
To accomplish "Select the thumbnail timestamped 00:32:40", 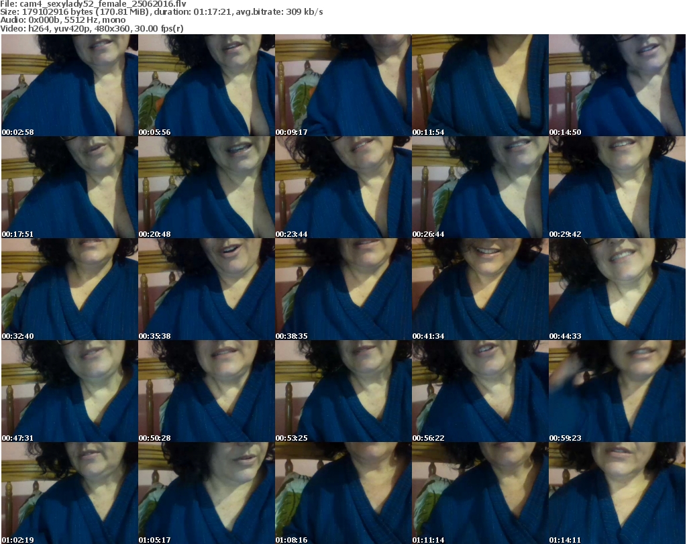I will [x=70, y=289].
